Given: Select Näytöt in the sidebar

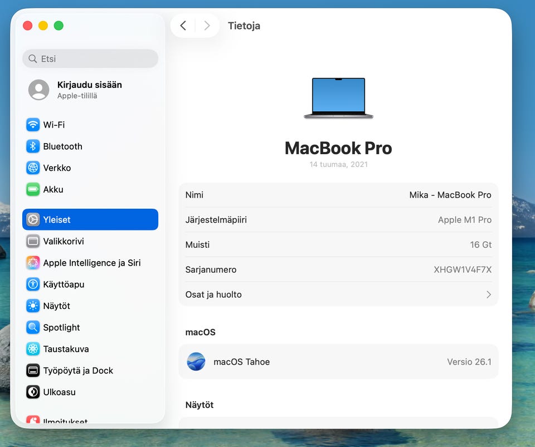Looking at the screenshot, I should pos(90,306).
